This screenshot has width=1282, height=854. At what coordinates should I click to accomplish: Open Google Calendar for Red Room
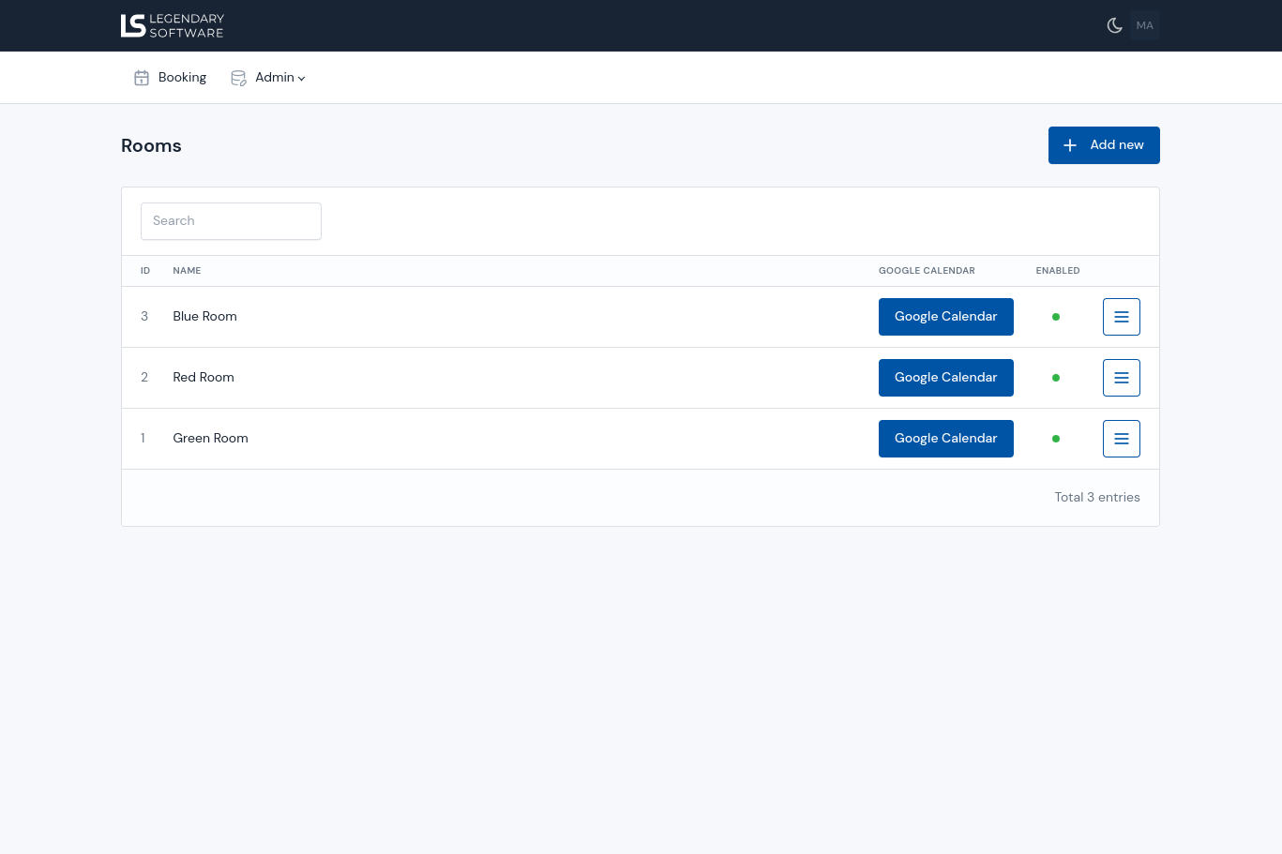[945, 378]
